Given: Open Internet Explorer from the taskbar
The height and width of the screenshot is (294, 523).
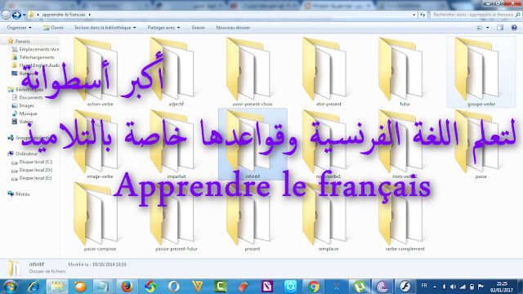Looking at the screenshot, I should click(34, 287).
